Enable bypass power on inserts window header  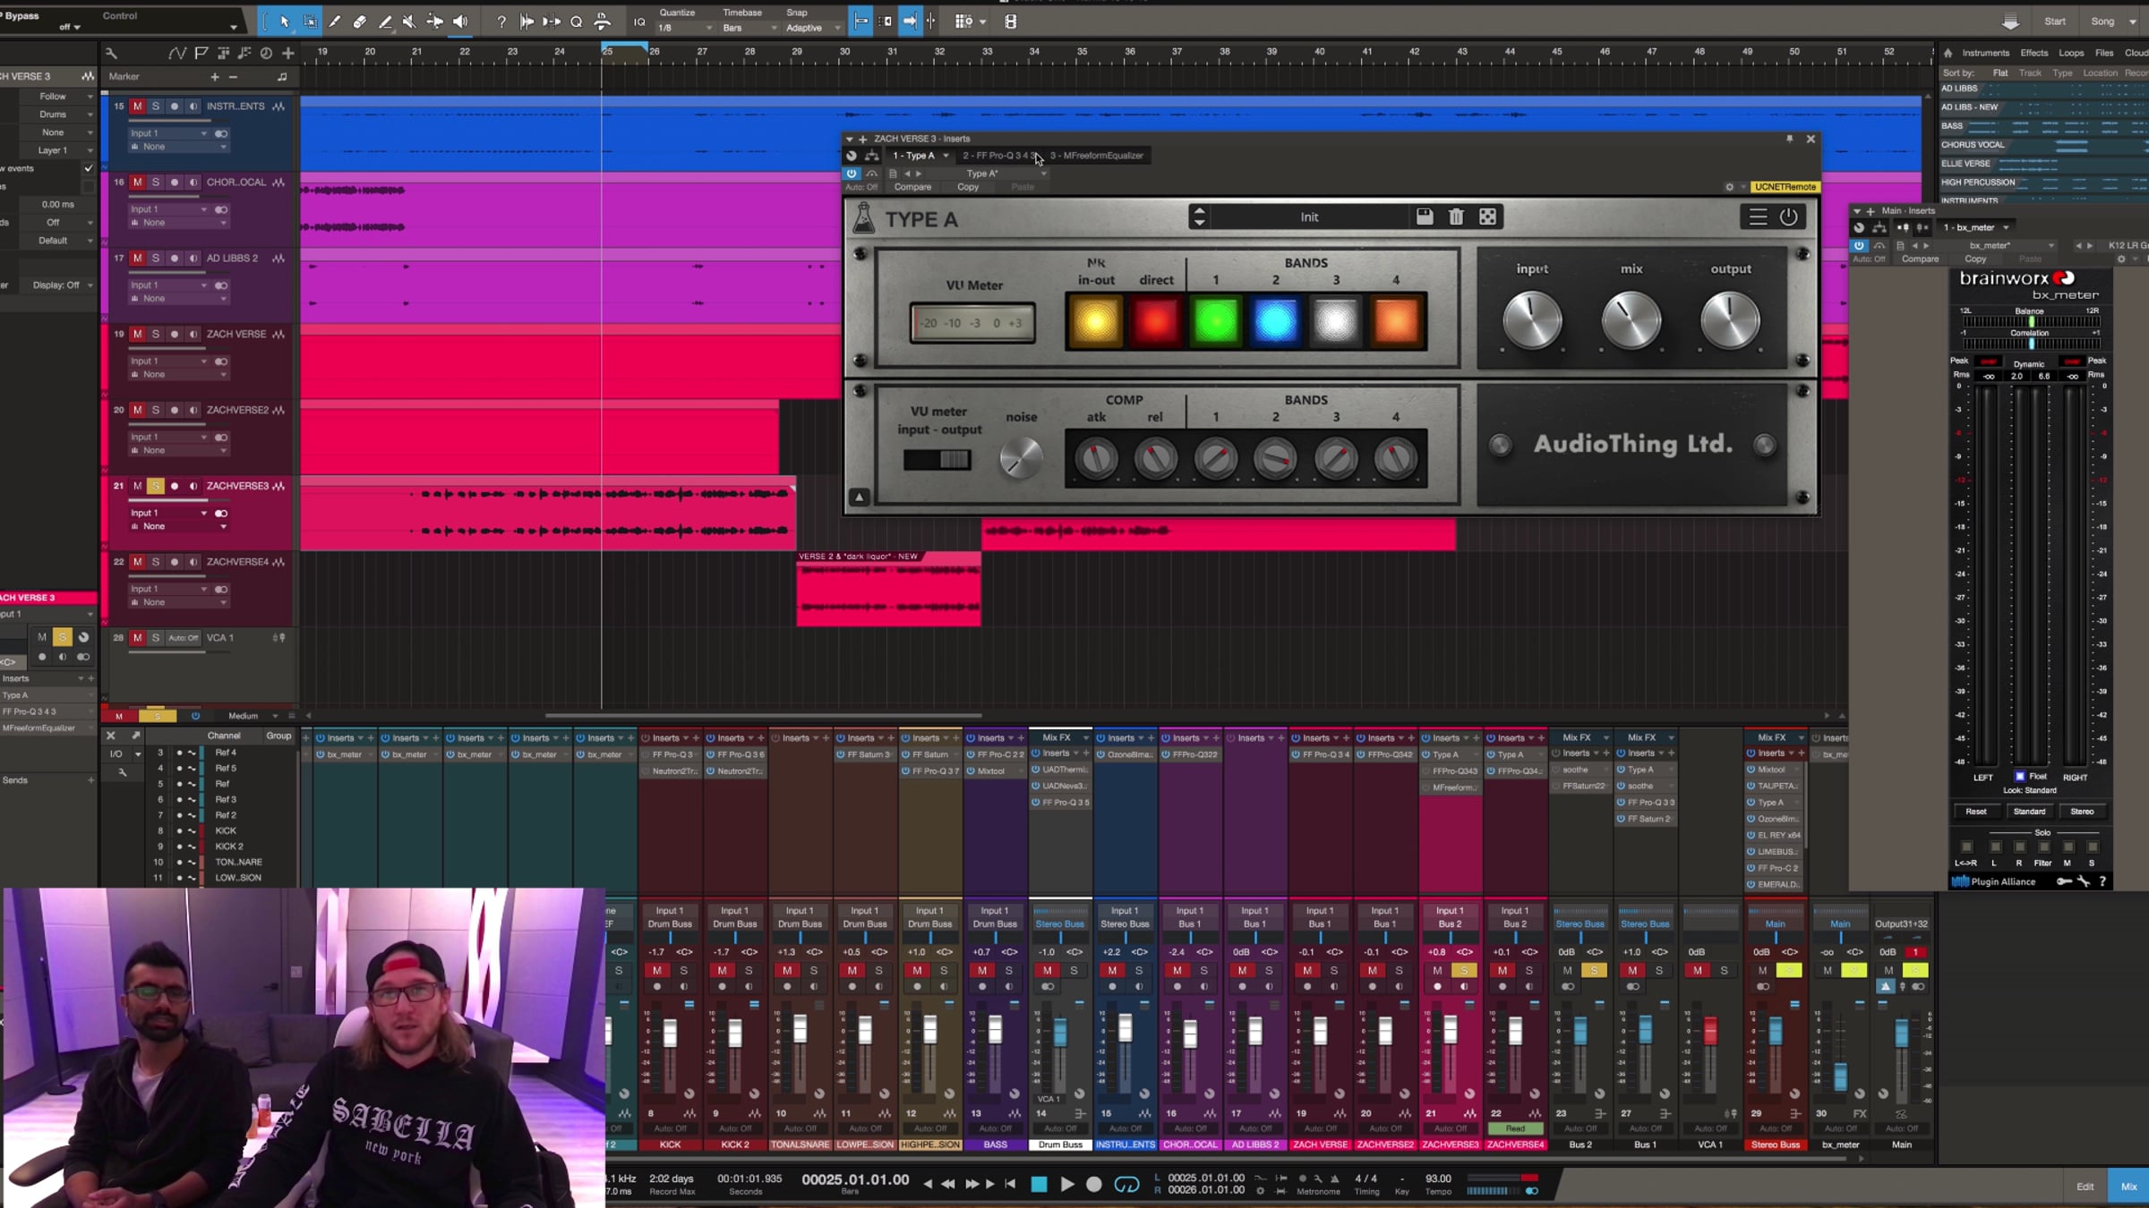tap(852, 174)
